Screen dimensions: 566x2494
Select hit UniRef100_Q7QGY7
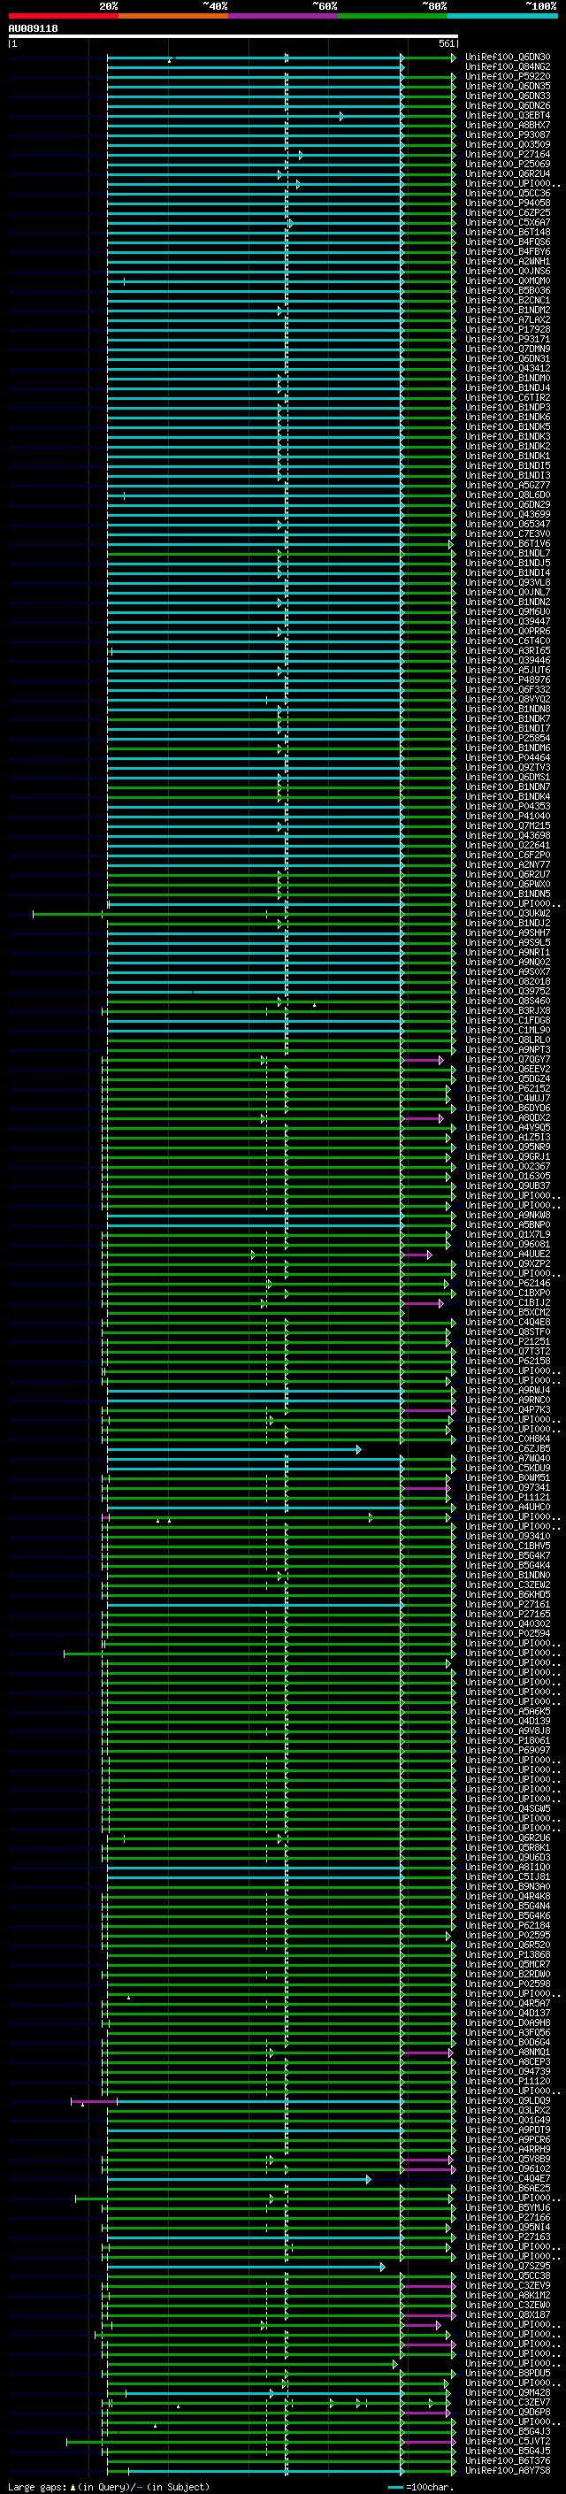tap(507, 1060)
